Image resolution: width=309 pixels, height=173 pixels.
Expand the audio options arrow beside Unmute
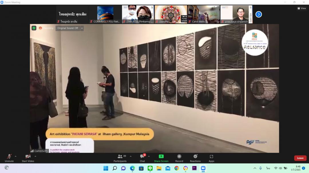pos(15,156)
